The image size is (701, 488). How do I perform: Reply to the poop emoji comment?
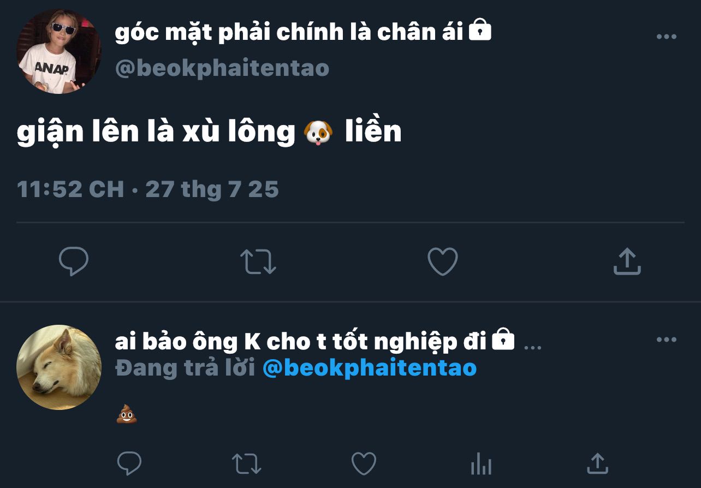(129, 463)
